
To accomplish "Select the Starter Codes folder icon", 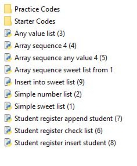I will [8, 21].
